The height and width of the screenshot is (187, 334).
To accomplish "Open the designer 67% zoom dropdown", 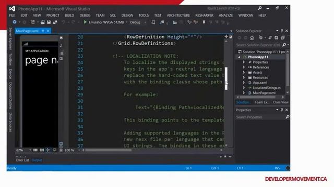I will coord(30,150).
